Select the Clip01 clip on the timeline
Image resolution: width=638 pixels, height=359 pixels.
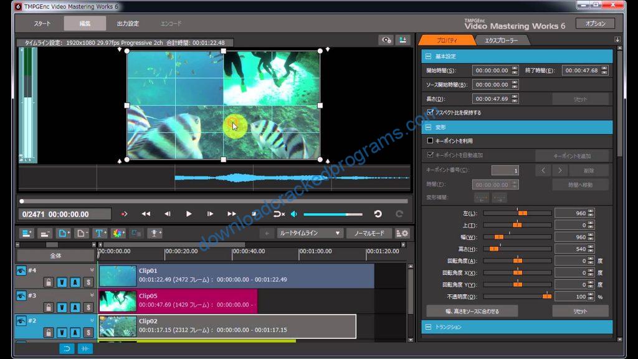(236, 275)
